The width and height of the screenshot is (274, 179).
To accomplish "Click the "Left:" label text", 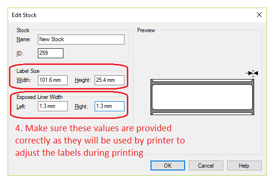I will 21,107.
